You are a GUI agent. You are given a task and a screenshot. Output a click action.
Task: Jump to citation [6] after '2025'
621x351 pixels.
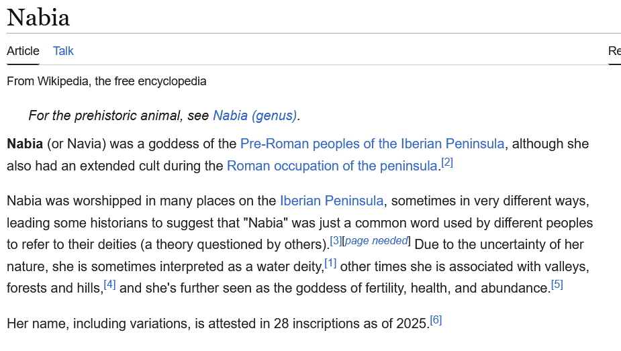(436, 320)
